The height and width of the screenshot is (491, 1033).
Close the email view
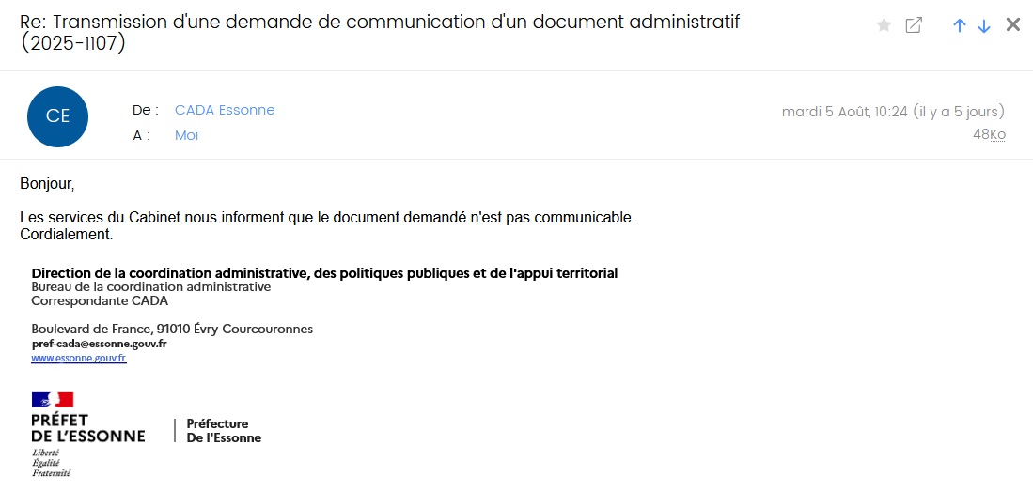click(x=1013, y=25)
